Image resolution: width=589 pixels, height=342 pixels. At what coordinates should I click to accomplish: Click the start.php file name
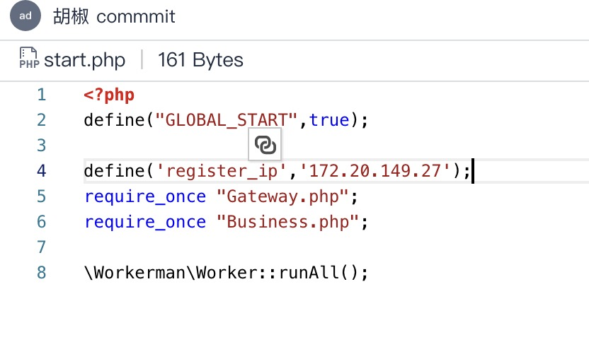(x=84, y=60)
